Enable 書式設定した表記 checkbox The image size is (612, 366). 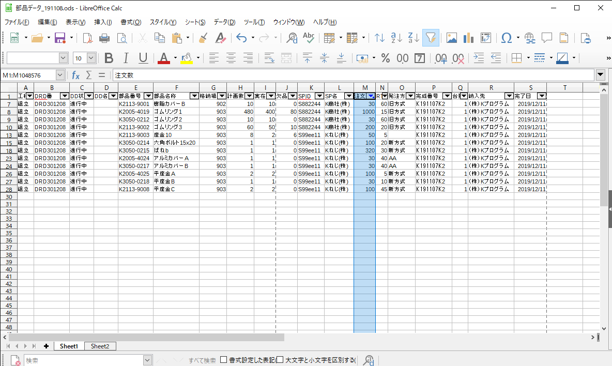(x=224, y=360)
